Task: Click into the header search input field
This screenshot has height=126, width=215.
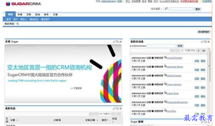Action: 181,9
